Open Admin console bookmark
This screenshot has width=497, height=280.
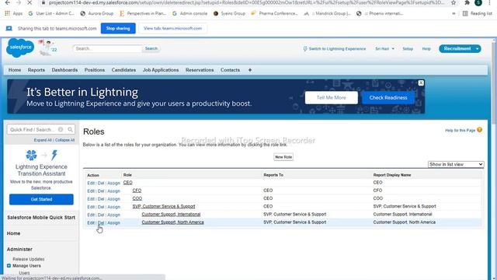[x=189, y=14]
